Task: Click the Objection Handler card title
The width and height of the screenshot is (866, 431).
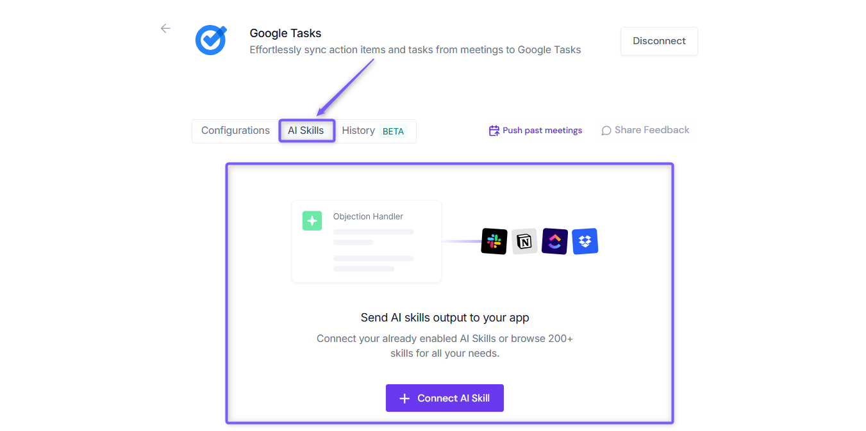Action: coord(368,216)
